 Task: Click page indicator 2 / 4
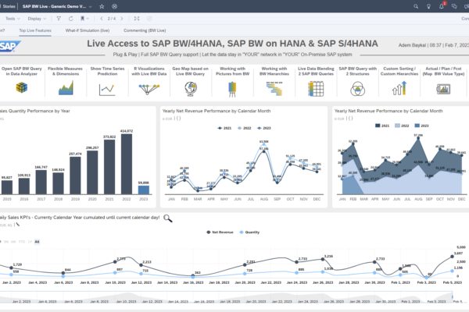tap(112, 19)
